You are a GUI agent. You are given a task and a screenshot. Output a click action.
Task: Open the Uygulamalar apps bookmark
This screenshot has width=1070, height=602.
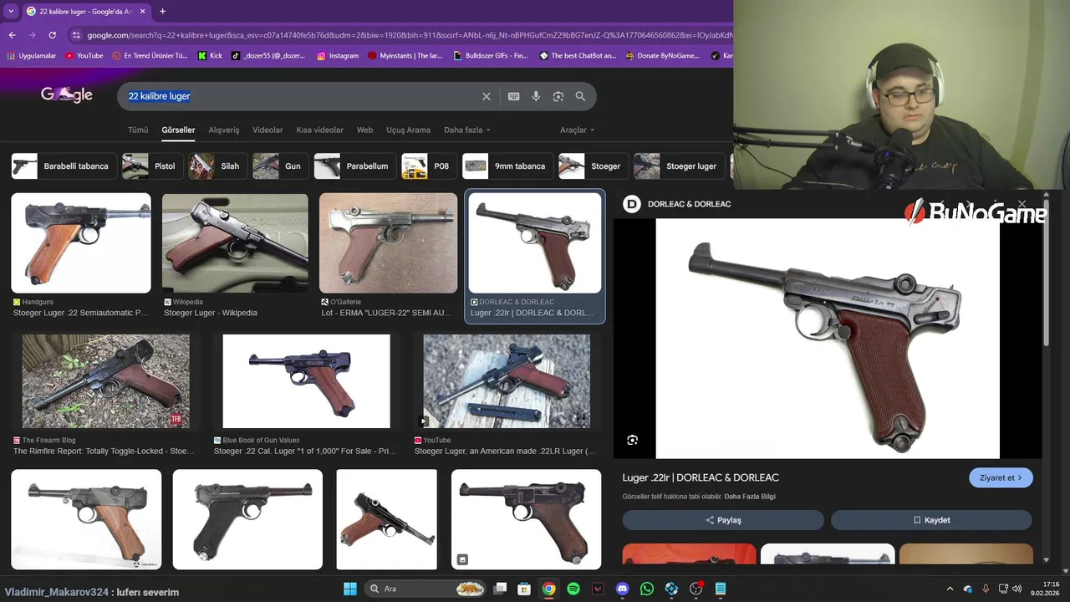click(x=31, y=56)
